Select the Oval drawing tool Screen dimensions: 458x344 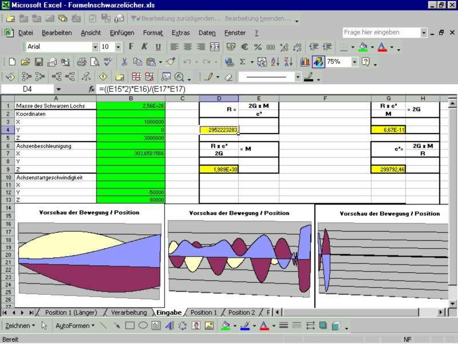143,326
